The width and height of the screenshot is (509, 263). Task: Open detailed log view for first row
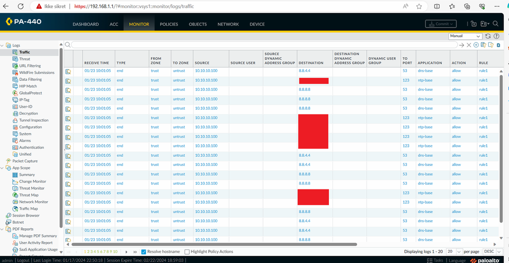tap(68, 71)
